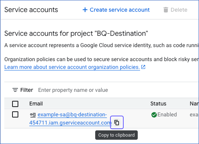
Task: Check the box for the example-sa service account
Action: pos(15,114)
